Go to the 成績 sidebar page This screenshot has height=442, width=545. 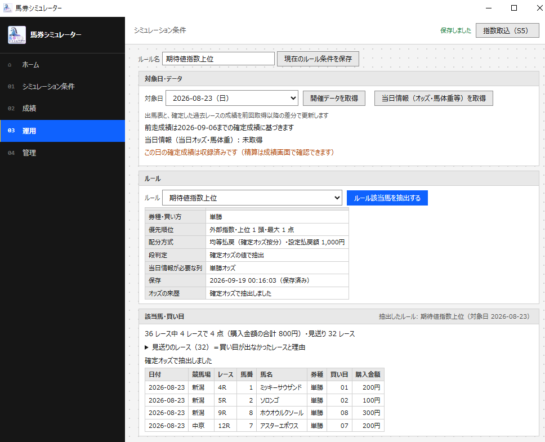click(62, 109)
